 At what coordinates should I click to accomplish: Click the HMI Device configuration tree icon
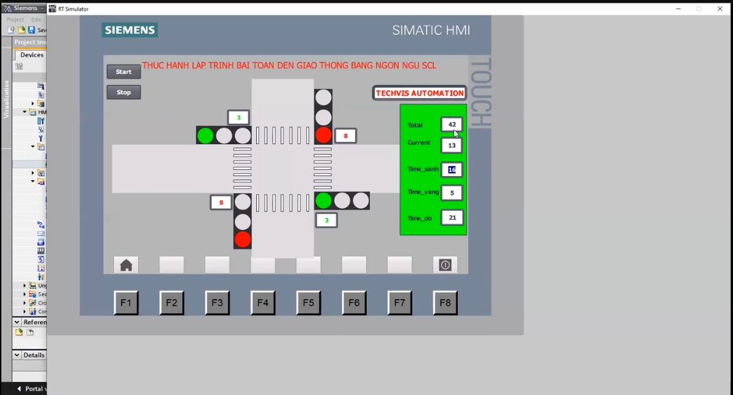coord(41,121)
